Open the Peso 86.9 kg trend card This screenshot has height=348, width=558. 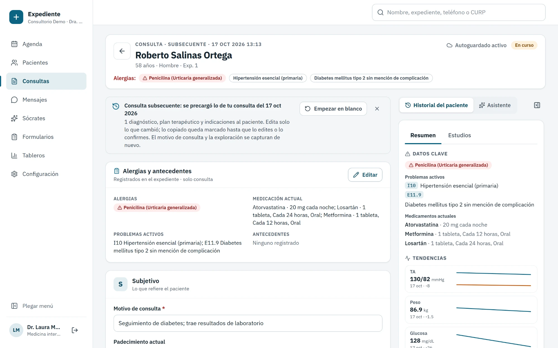click(x=471, y=310)
